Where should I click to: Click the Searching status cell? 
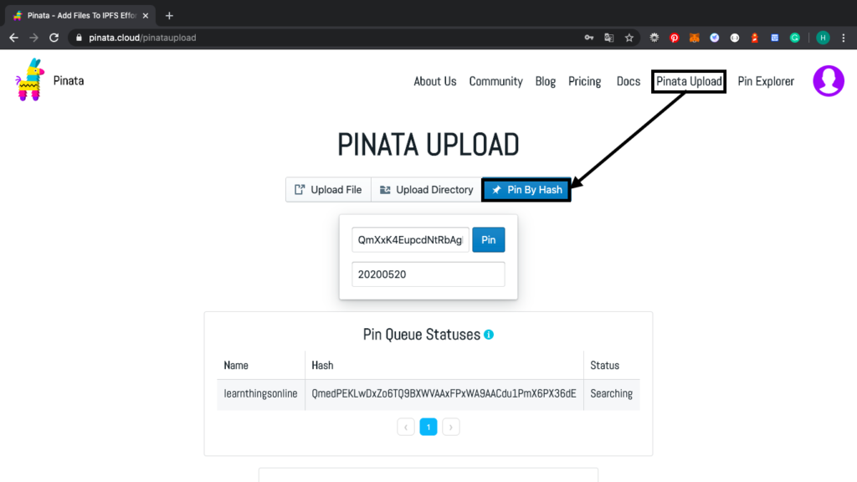pos(612,394)
